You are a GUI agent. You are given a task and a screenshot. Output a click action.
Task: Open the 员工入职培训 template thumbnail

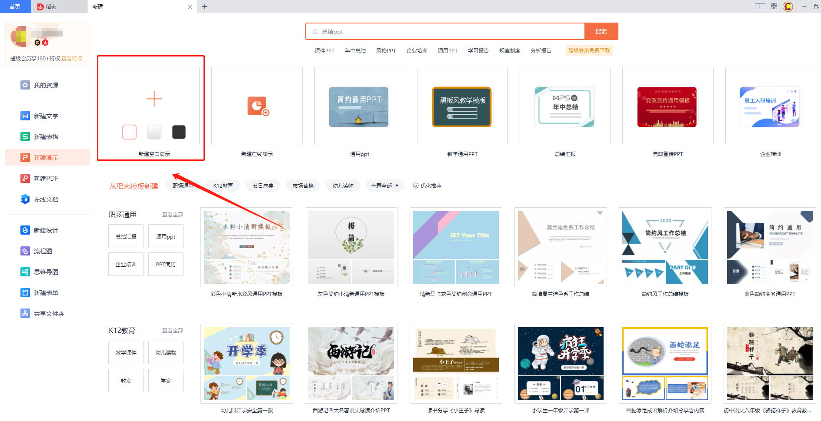pyautogui.click(x=771, y=106)
